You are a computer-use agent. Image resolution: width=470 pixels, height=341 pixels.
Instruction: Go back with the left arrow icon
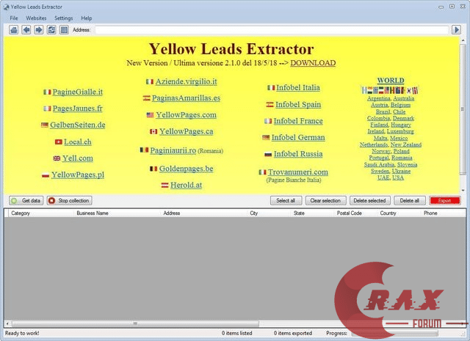26,29
